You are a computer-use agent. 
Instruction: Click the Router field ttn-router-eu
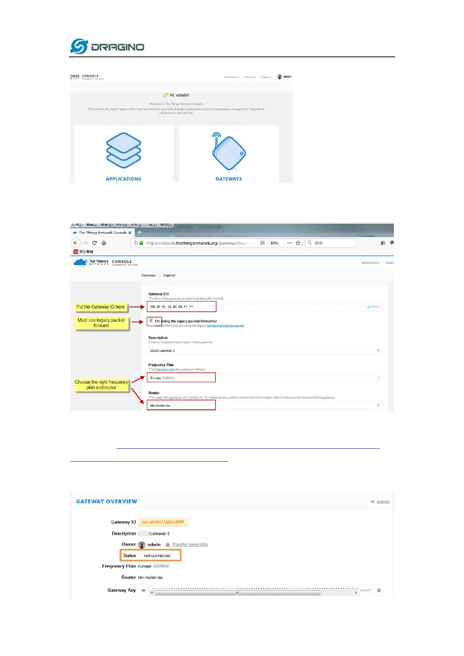click(264, 405)
